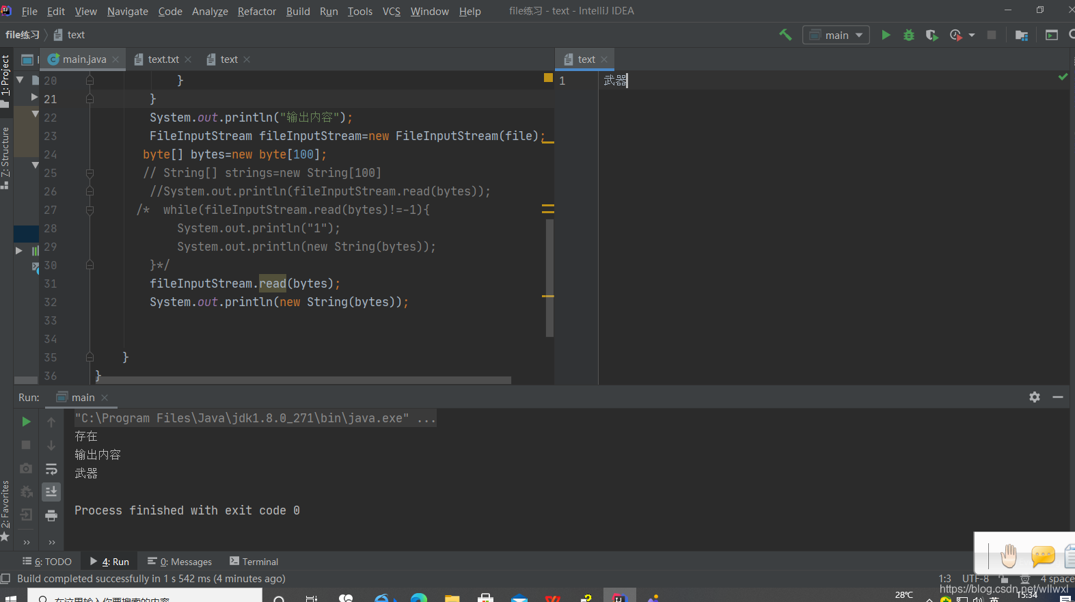Expand the collapsed project tree node near line 29
Viewport: 1075px width, 602px height.
[19, 251]
